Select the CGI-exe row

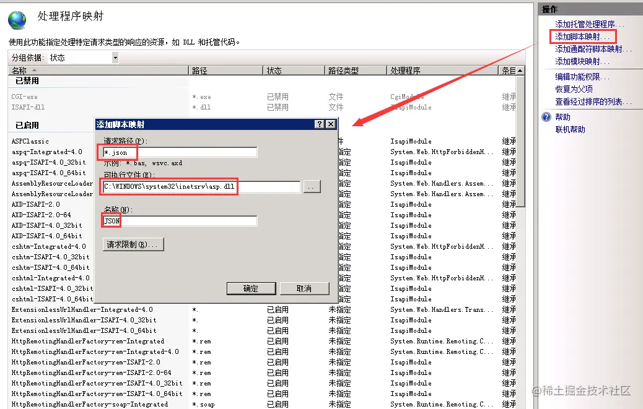[263, 97]
